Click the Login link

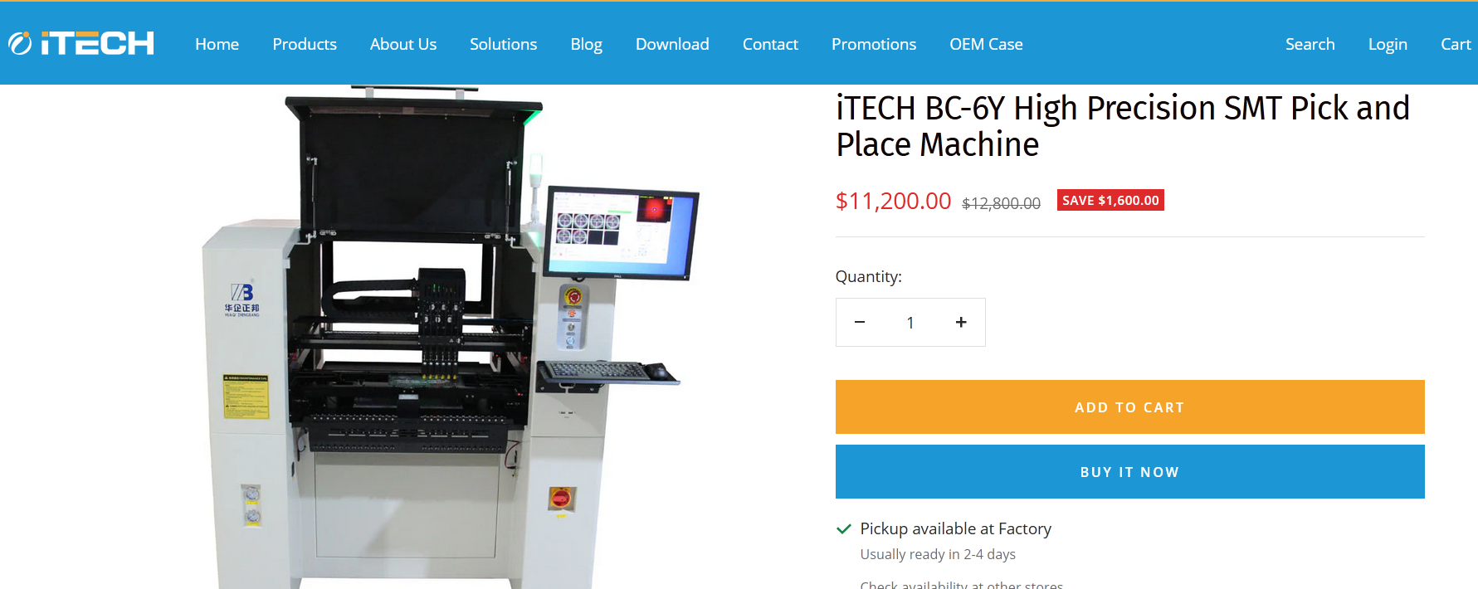click(1388, 44)
